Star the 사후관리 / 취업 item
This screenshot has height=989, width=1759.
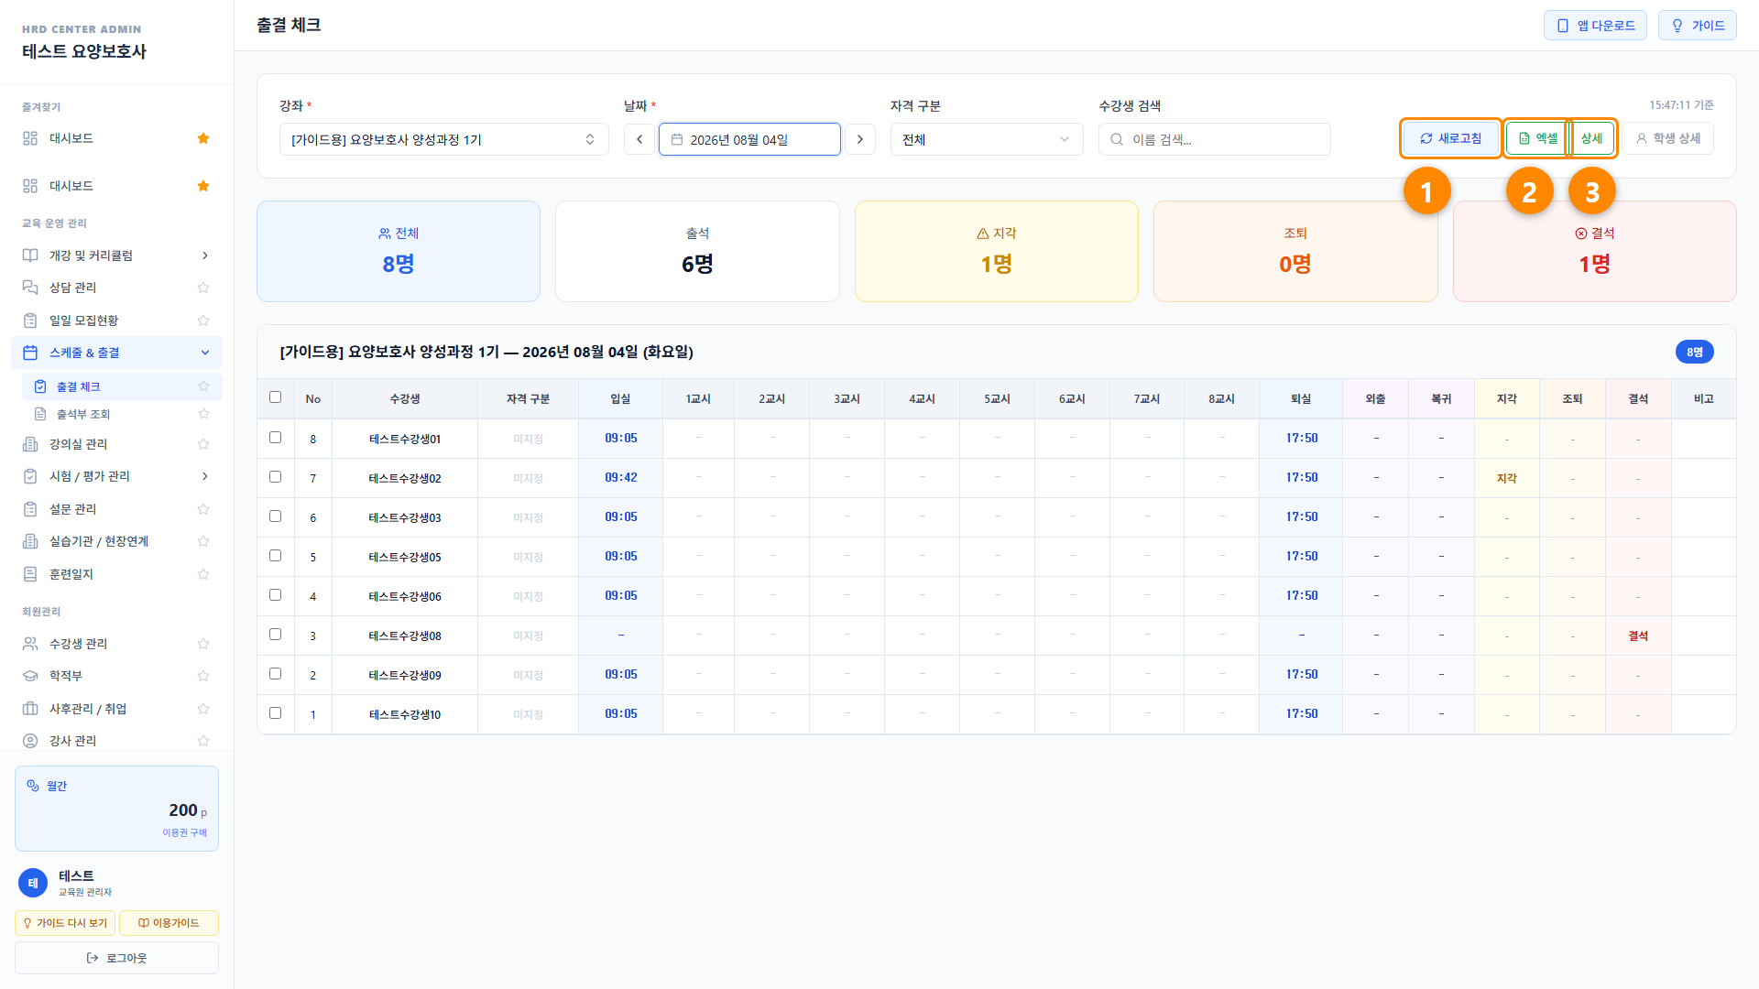203,709
